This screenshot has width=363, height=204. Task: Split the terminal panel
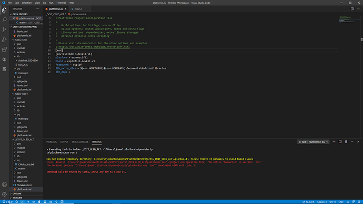pos(340,142)
